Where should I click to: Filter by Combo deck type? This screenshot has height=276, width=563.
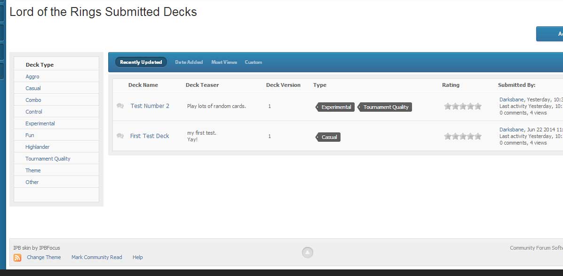(x=33, y=100)
